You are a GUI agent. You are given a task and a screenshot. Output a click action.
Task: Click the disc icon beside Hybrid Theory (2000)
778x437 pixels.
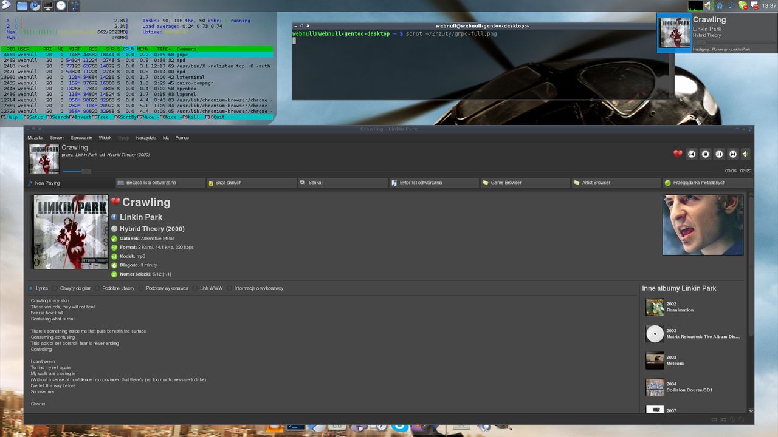[114, 229]
